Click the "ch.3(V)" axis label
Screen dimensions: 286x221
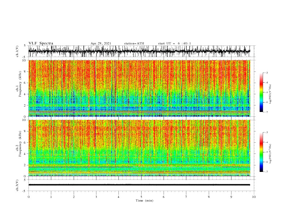click(x=17, y=185)
